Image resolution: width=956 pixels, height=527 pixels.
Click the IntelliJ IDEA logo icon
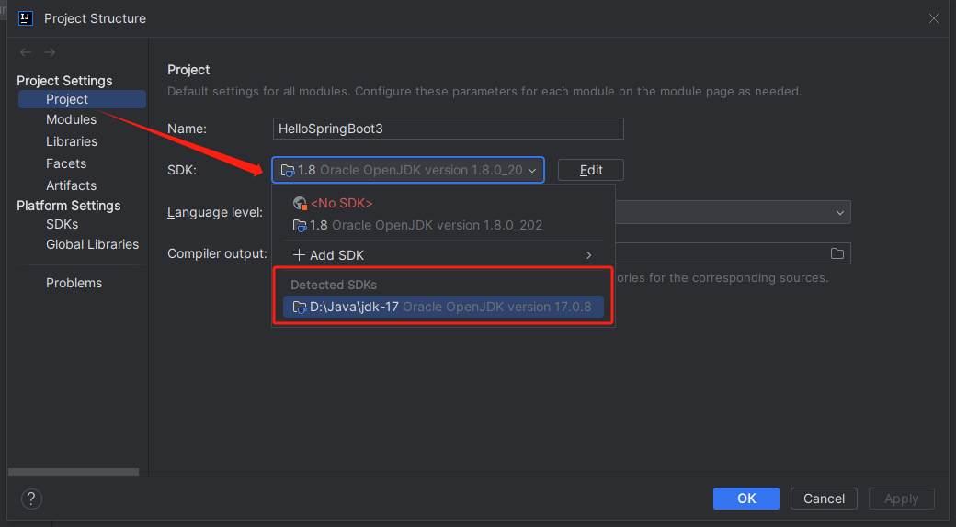pos(26,18)
